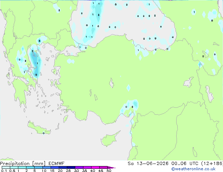Click the Crete island precipitation value '0'
This screenshot has width=223, height=172.
(44, 133)
